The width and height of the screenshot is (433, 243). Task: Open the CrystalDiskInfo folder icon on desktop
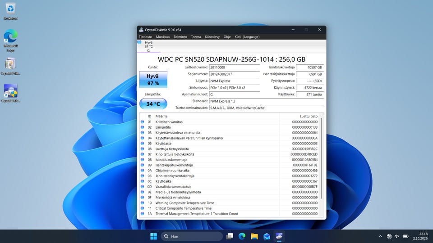click(10, 66)
